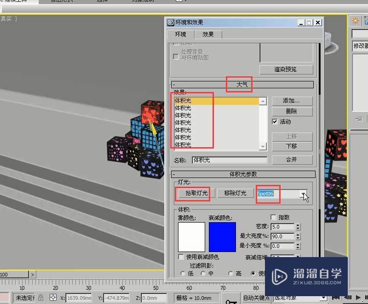Switch to the 环境 tab
The width and height of the screenshot is (368, 304).
[x=180, y=34]
